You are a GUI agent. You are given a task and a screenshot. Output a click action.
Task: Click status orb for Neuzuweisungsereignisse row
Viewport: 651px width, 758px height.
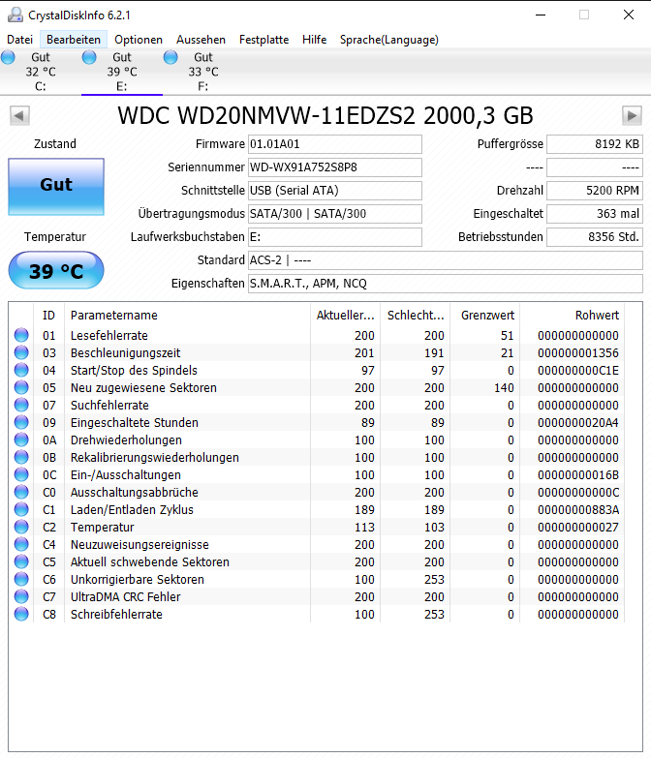coord(21,544)
